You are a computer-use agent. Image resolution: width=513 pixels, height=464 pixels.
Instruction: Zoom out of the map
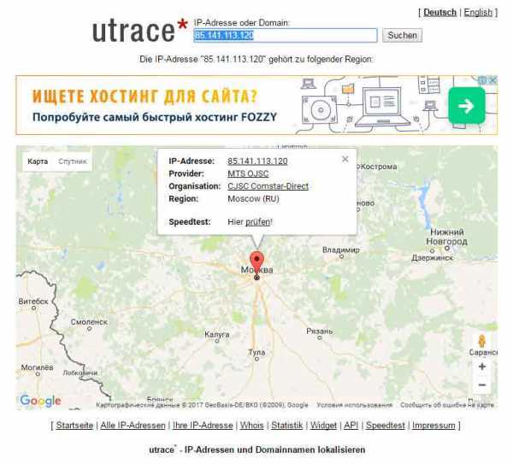[x=482, y=385]
